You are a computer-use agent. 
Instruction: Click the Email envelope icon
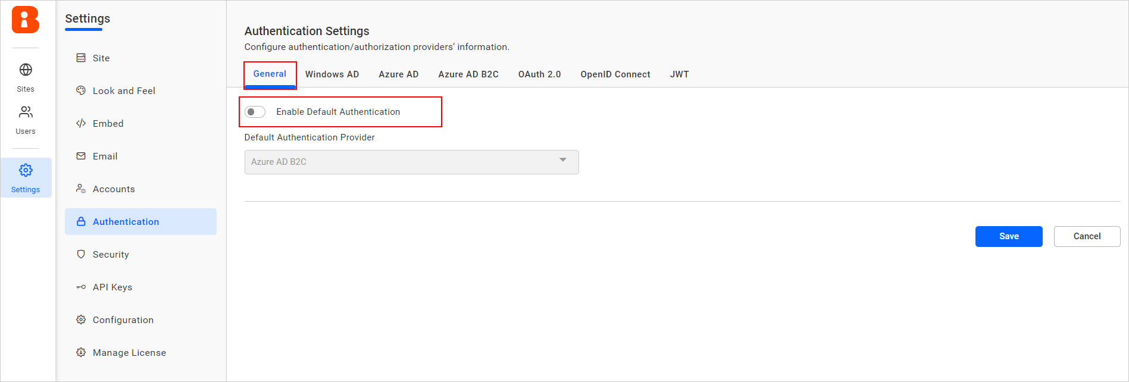81,156
